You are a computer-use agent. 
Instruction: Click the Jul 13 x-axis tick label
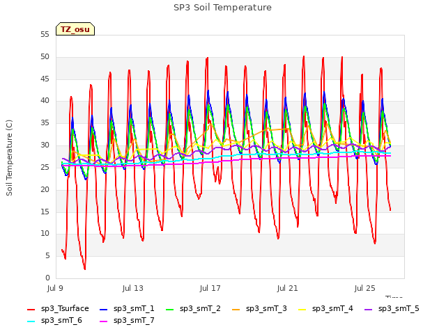coord(133,289)
